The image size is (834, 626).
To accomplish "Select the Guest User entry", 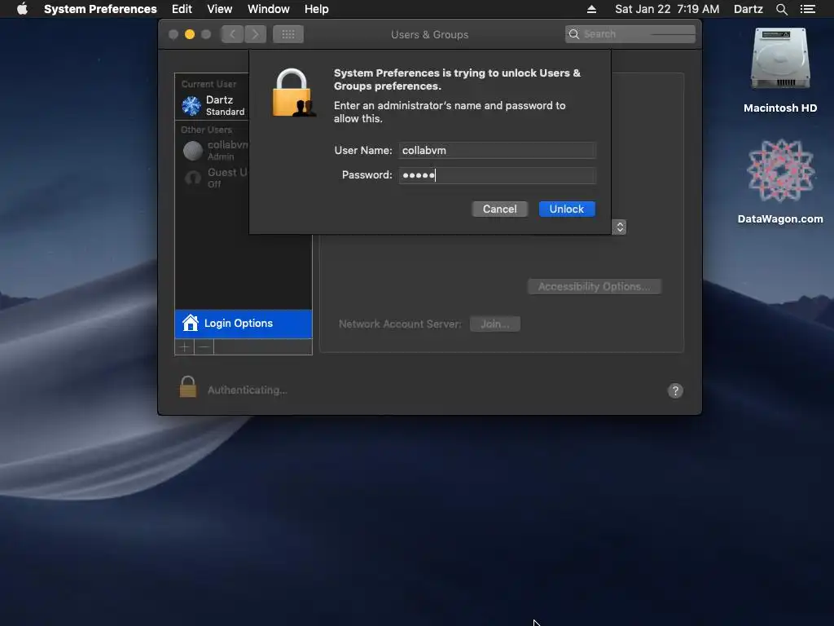I will tap(213, 178).
